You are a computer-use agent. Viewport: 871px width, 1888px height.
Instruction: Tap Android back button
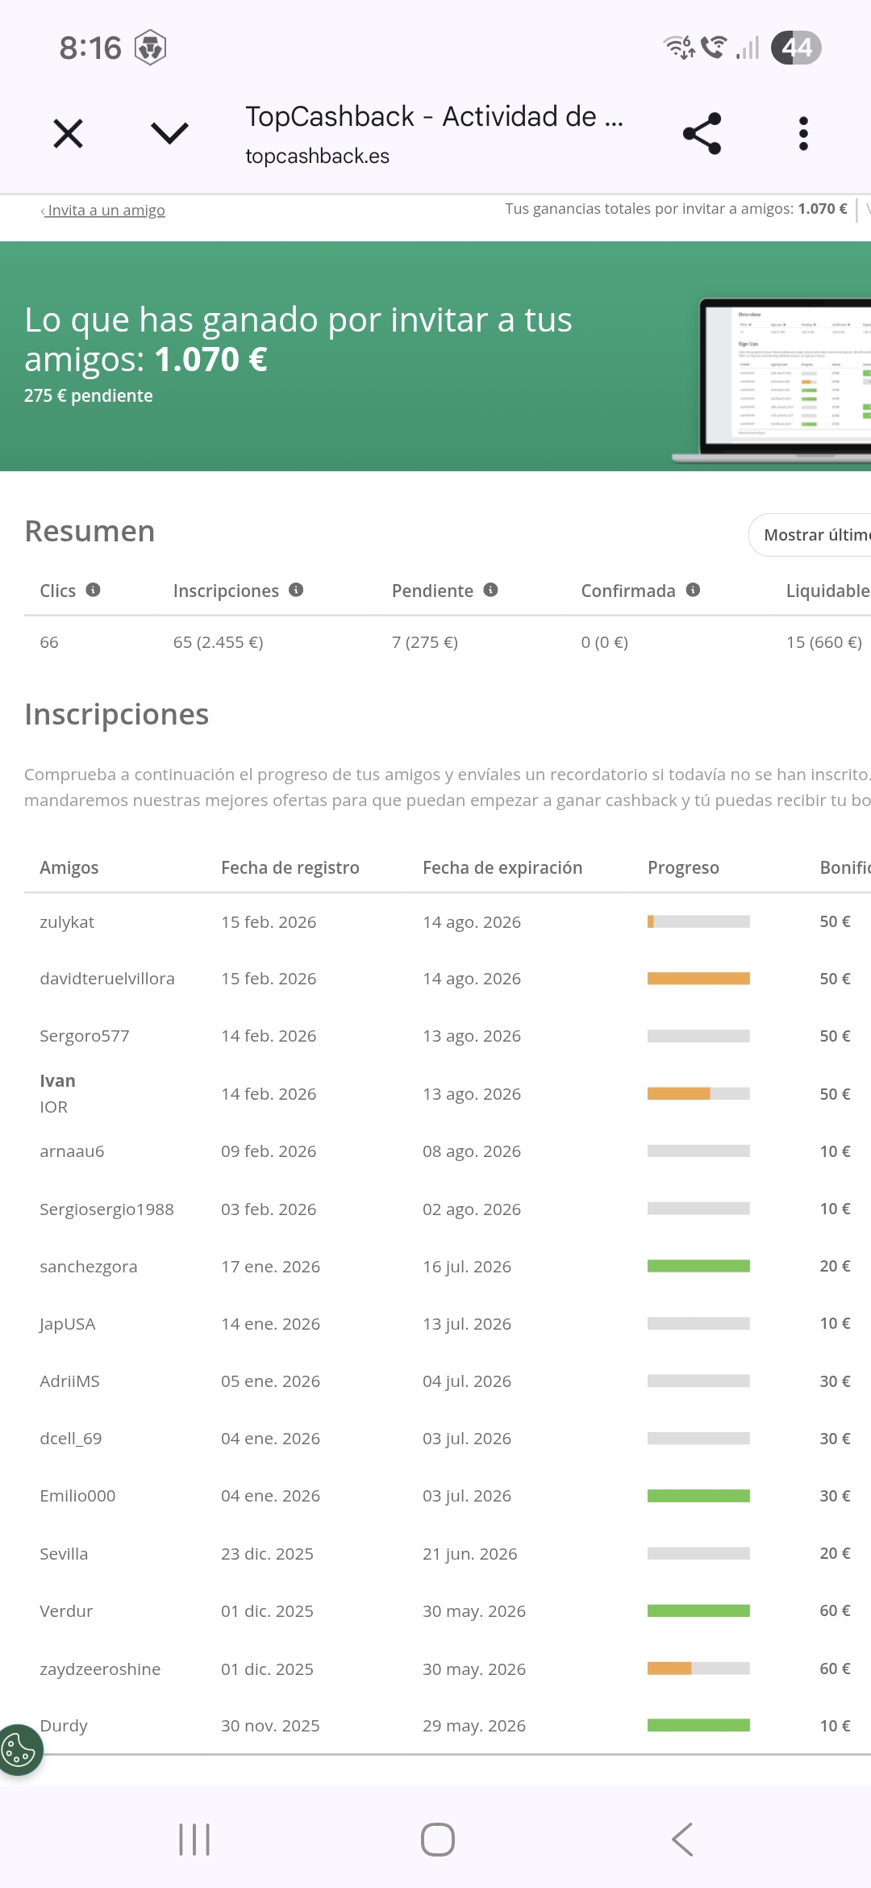682,1840
